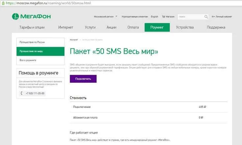Screen dimensions: 242x145
Task: Open the Московский регион dropdown
Action: point(106,16)
